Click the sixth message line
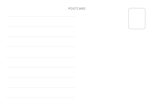The height and width of the screenshot is (104, 154). pos(40,67)
